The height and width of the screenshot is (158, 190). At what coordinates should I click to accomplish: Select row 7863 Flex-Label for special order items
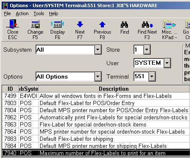pos(96,124)
